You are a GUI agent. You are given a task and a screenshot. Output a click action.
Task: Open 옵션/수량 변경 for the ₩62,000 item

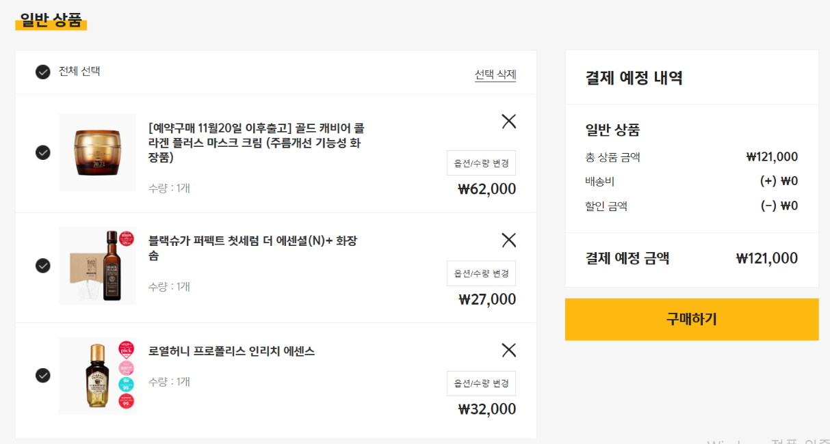[481, 163]
